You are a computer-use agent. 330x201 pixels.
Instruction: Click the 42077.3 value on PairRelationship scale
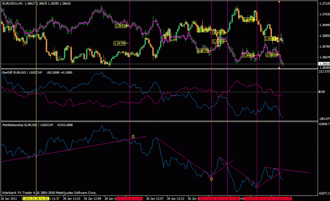(324, 193)
